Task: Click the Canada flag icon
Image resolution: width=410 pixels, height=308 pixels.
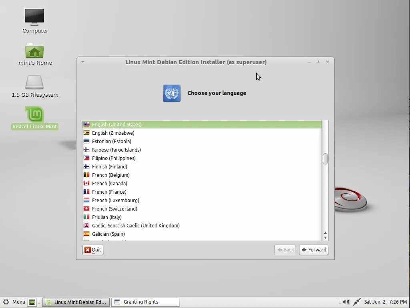Action: (86, 183)
